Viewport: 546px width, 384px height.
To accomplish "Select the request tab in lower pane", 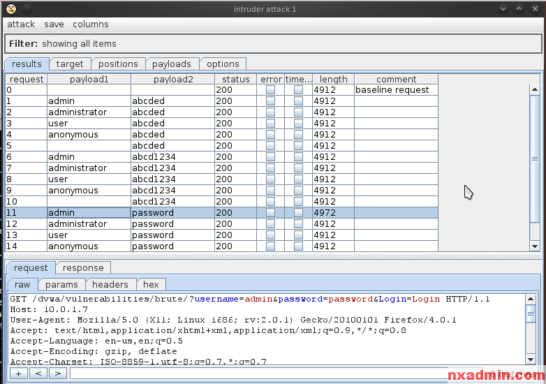I will click(x=31, y=267).
